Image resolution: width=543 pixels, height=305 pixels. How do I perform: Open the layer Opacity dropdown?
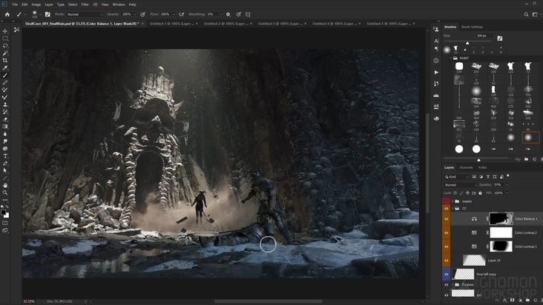507,185
